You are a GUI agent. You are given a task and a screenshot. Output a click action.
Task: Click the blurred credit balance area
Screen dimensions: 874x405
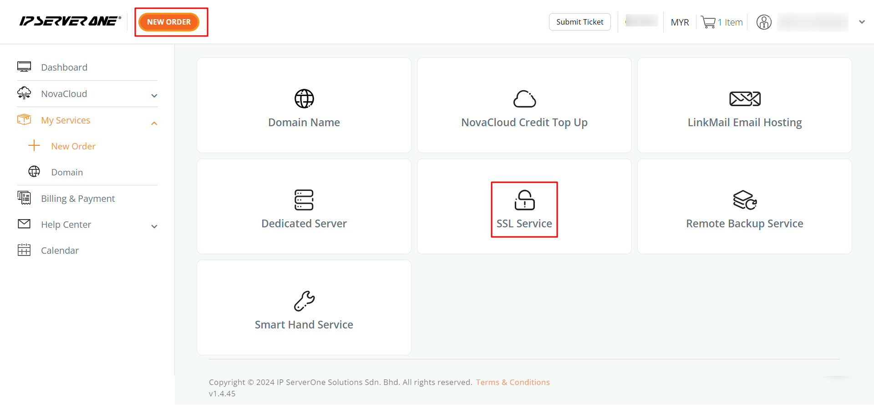pyautogui.click(x=641, y=21)
